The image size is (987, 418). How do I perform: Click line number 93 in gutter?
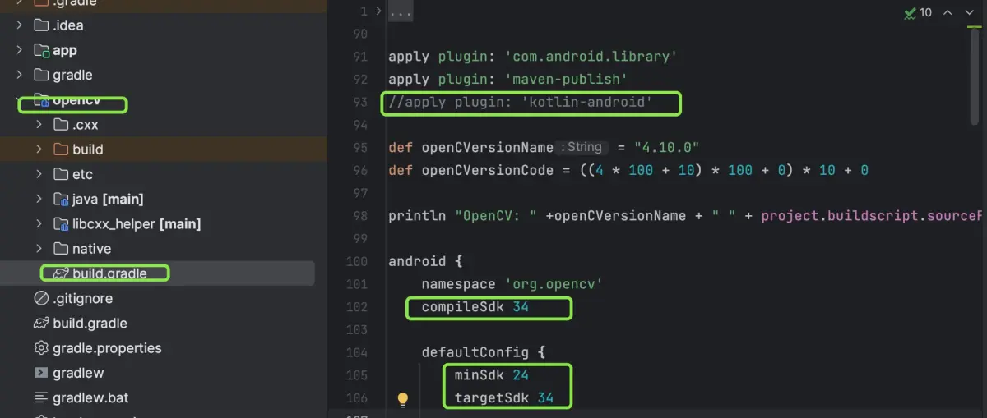[359, 102]
